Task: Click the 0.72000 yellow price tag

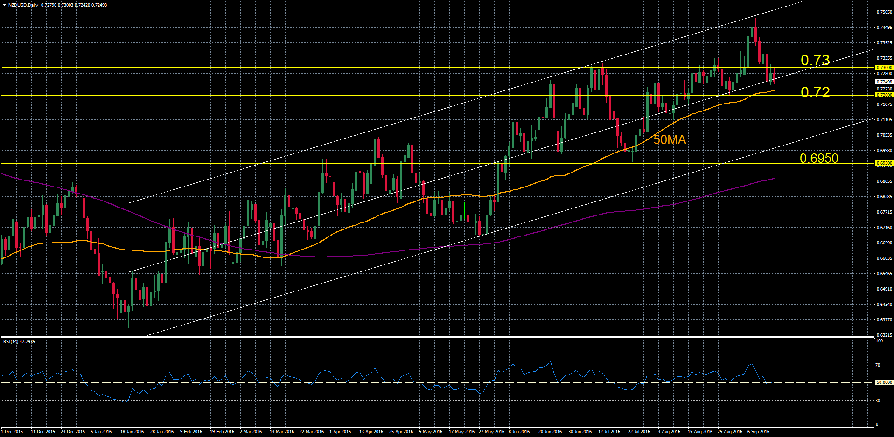Action: tap(884, 95)
